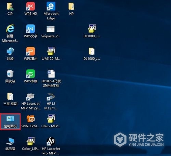The height and width of the screenshot is (156, 171).
Task: Open the CIP folder icon
Action: click(x=10, y=7)
